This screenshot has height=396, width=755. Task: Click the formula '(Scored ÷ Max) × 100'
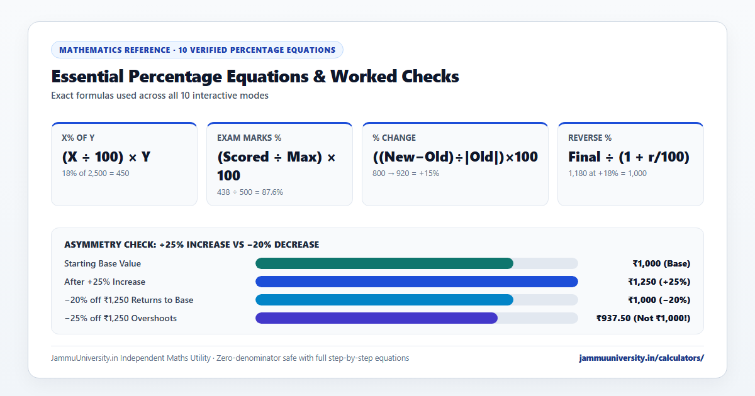276,166
